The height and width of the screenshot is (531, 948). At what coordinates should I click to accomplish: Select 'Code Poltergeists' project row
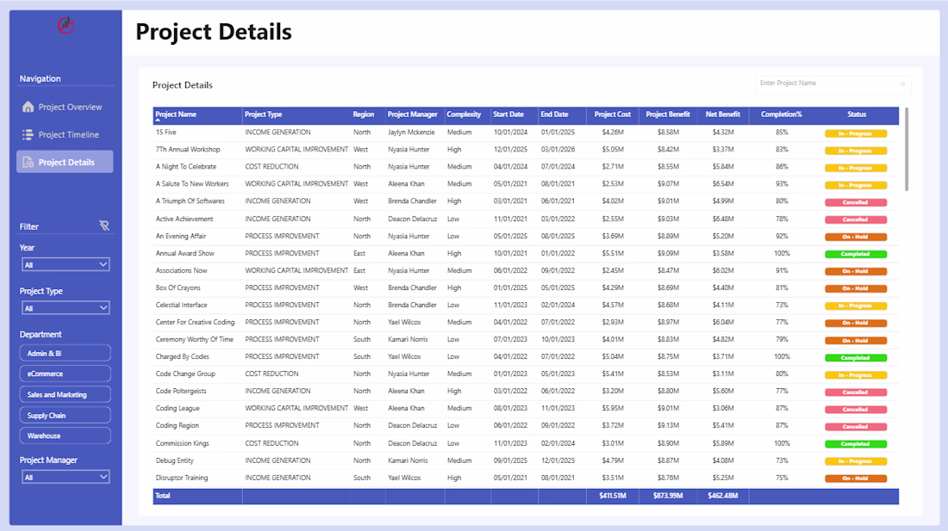[526, 391]
